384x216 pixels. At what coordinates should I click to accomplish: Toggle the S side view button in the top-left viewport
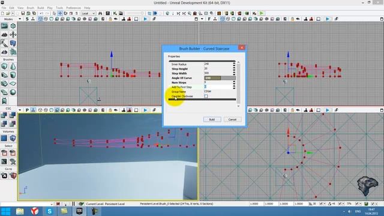tap(27, 19)
